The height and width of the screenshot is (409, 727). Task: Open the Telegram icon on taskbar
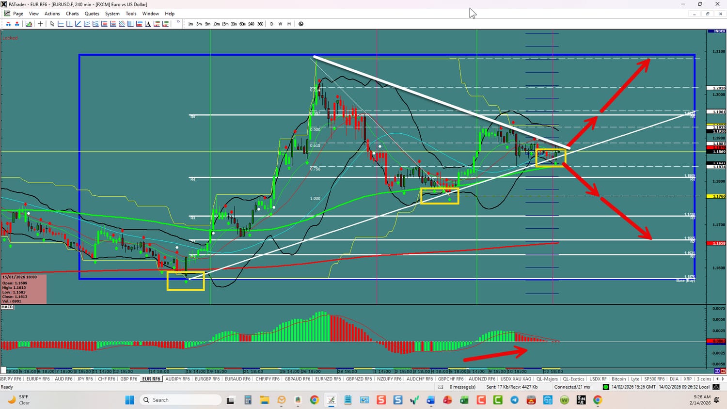(514, 400)
